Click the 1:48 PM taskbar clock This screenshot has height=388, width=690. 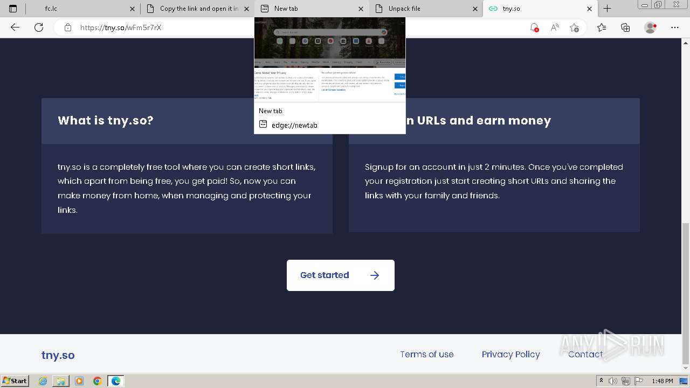pyautogui.click(x=662, y=381)
